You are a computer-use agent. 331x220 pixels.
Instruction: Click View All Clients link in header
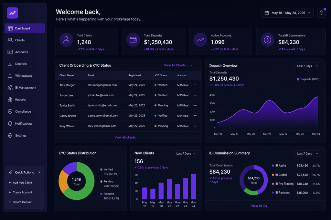[175, 65]
